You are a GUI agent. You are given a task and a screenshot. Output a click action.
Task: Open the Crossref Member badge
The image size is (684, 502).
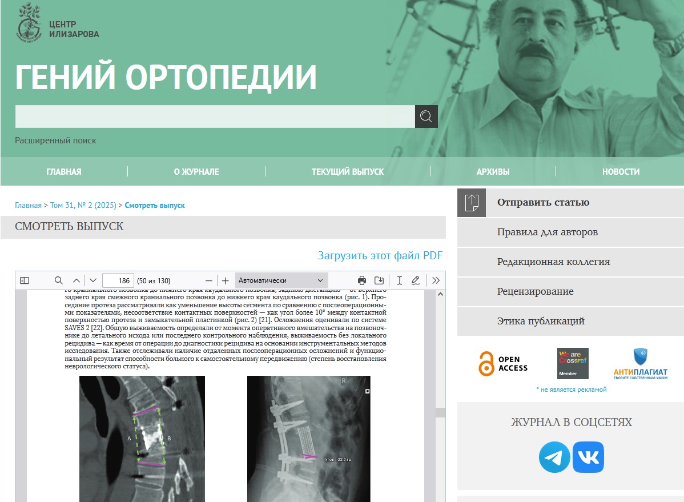[x=573, y=363]
